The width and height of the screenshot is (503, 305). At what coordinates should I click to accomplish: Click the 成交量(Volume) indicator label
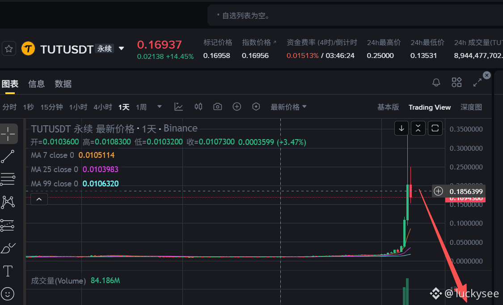59,281
